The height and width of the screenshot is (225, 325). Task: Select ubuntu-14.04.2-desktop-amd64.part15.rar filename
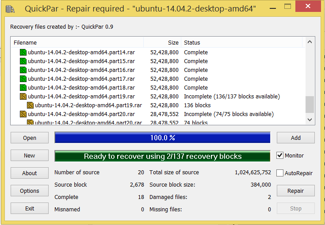(x=81, y=61)
